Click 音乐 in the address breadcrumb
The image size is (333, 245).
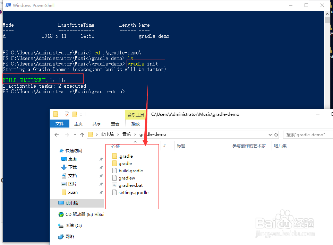point(126,134)
